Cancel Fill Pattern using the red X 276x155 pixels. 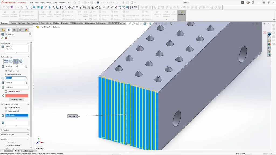click(6, 38)
